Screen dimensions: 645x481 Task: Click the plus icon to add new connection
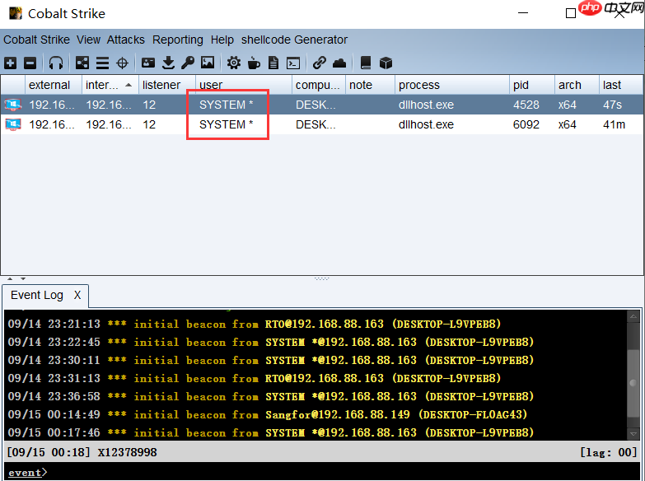point(10,63)
